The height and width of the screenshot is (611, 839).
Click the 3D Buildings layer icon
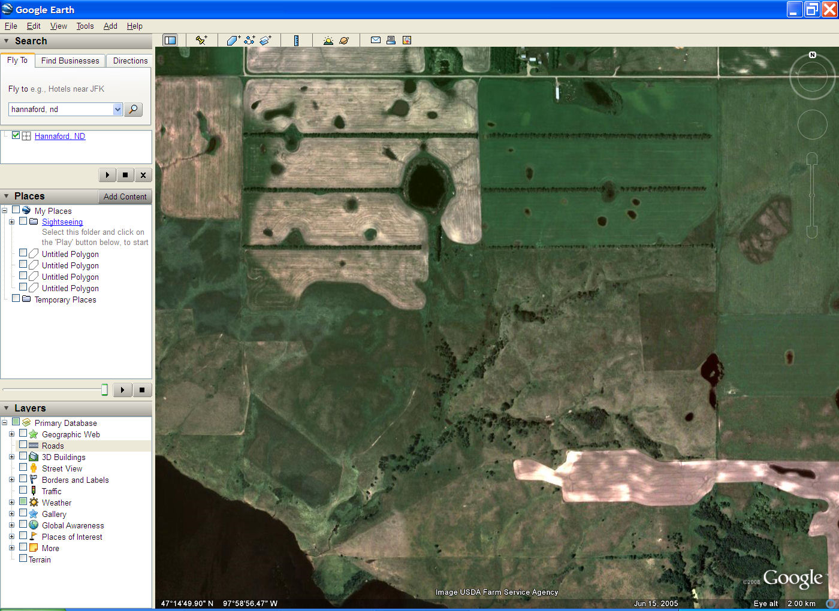coord(34,457)
